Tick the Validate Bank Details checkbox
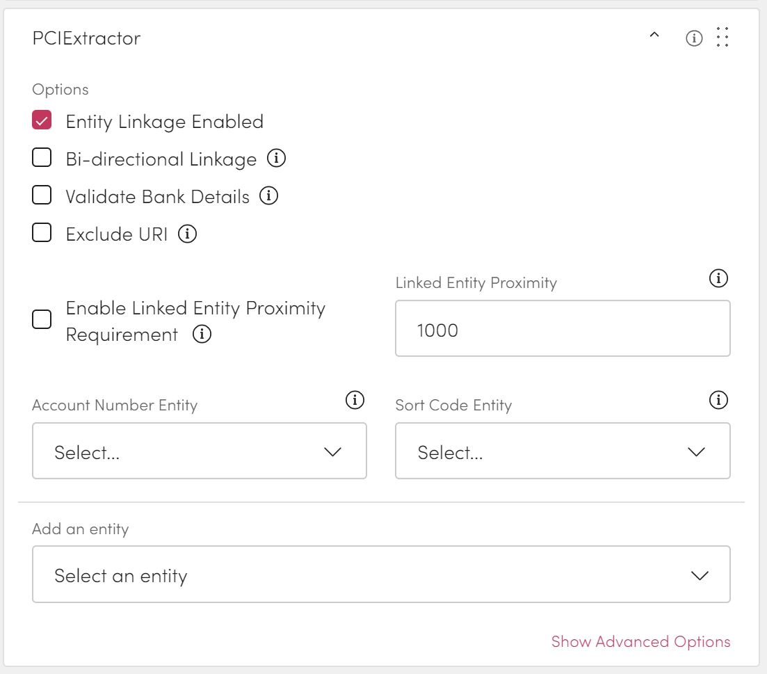 coord(42,196)
